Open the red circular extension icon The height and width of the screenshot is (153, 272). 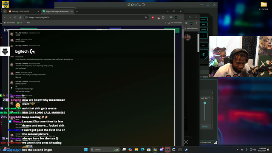[153, 17]
